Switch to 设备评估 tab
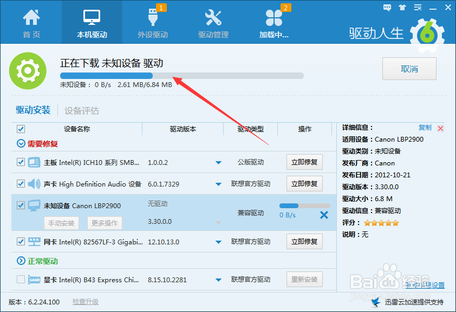The height and width of the screenshot is (312, 456). coord(82,110)
